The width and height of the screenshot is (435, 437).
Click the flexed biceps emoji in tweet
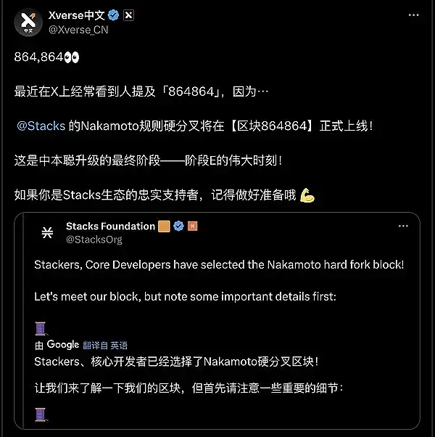[307, 195]
